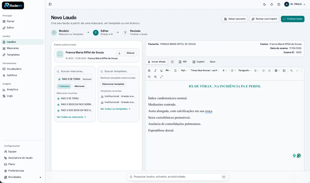Undo last edit
Image resolution: width=310 pixels, height=183 pixels.
[x=291, y=70]
